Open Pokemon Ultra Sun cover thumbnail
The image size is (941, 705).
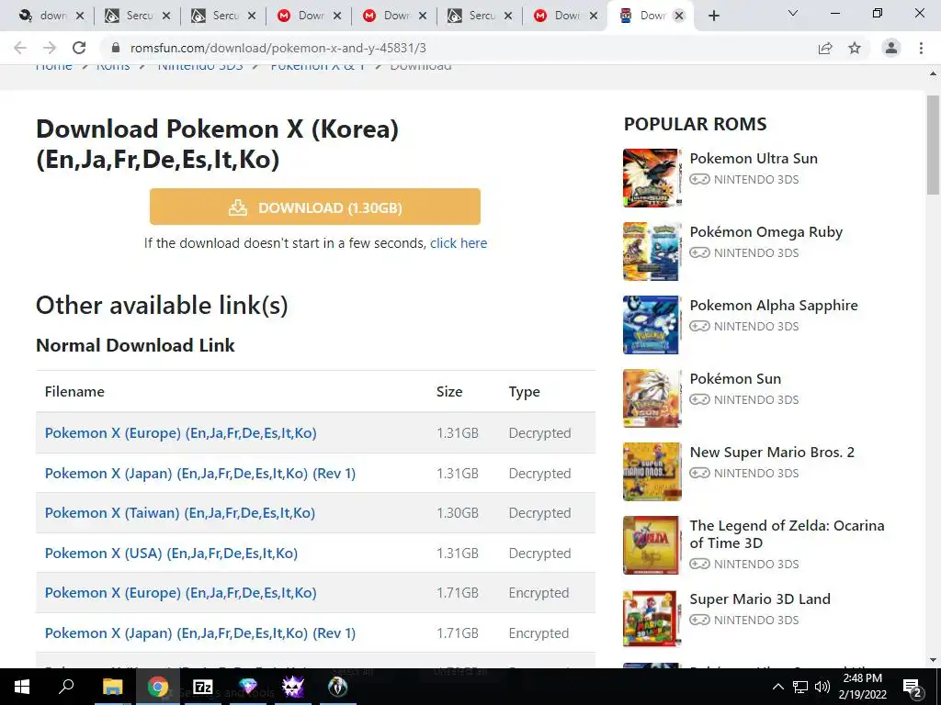(x=652, y=177)
